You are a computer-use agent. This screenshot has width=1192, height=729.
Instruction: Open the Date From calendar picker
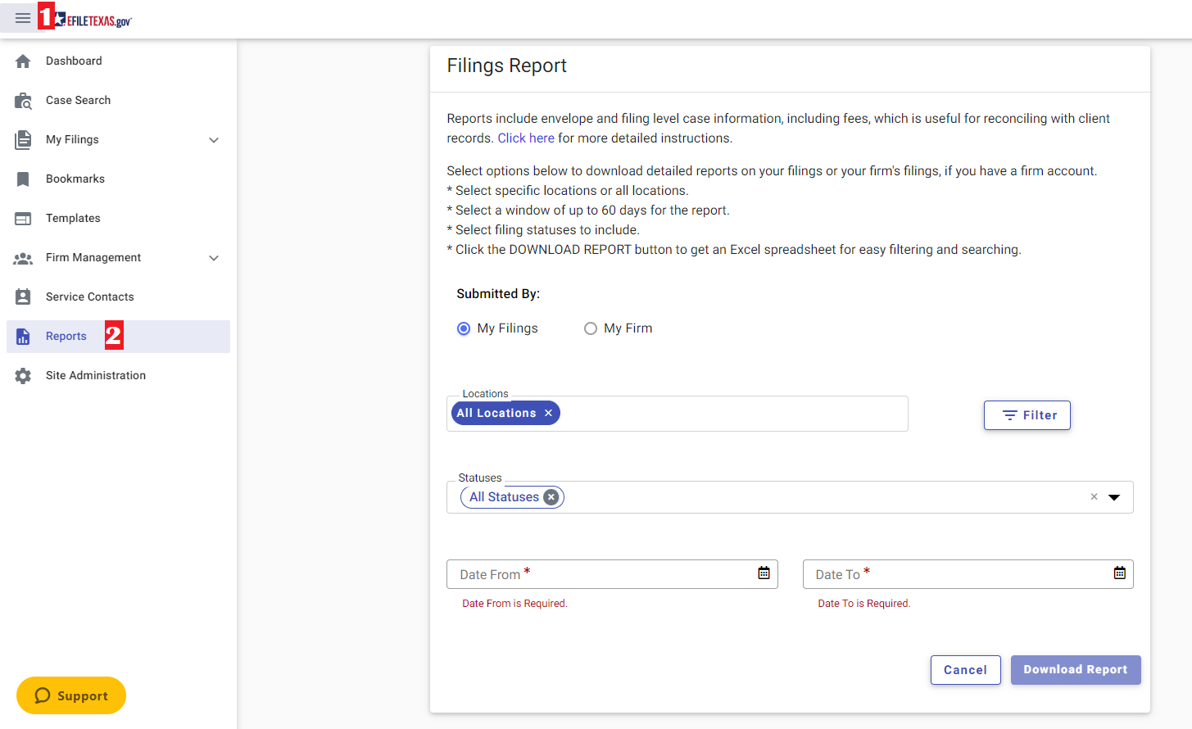(764, 573)
